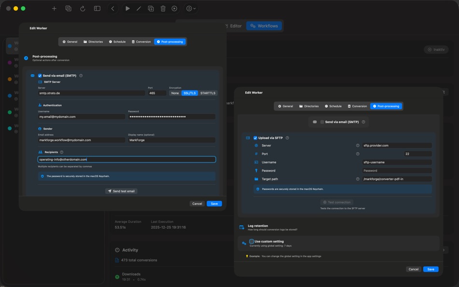Image resolution: width=459 pixels, height=287 pixels.
Task: Switch to the Editor tab
Action: [x=233, y=26]
